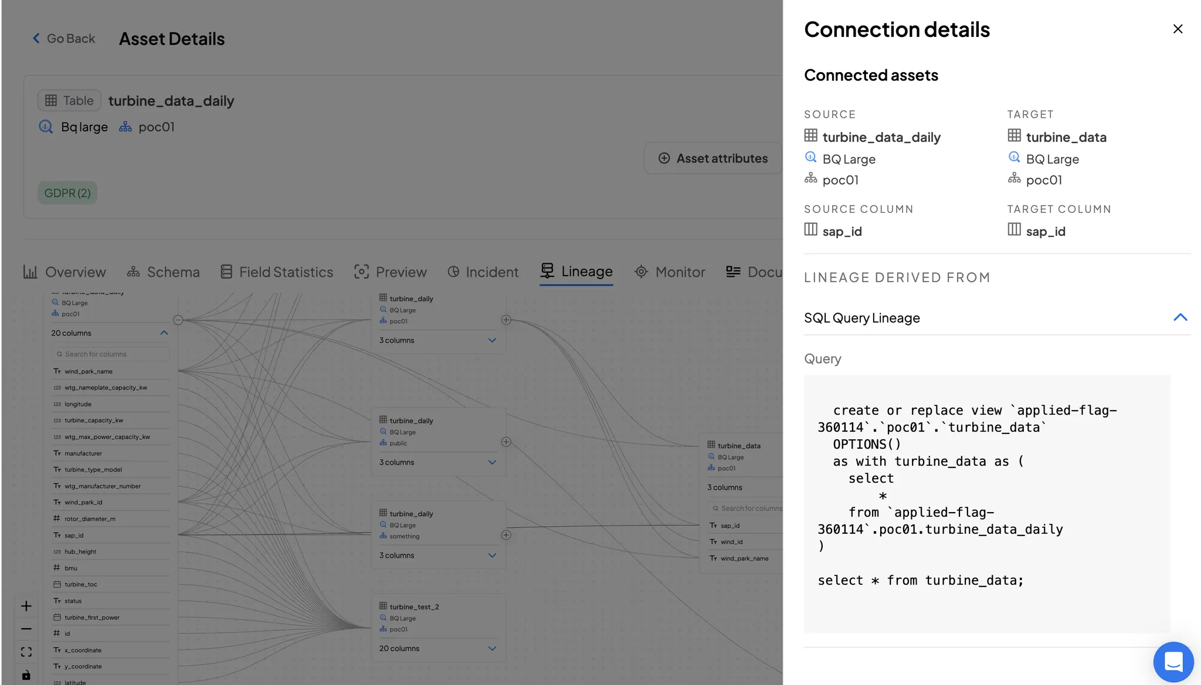Open the chat support widget
The image size is (1201, 685).
click(1173, 662)
